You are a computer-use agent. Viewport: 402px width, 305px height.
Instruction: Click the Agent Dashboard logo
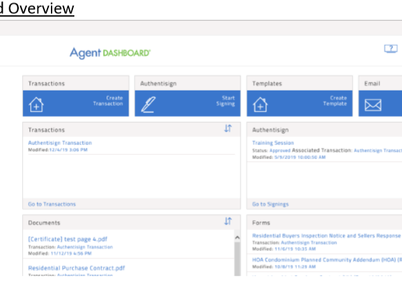pos(110,53)
